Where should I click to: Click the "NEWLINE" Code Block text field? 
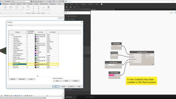point(116,46)
